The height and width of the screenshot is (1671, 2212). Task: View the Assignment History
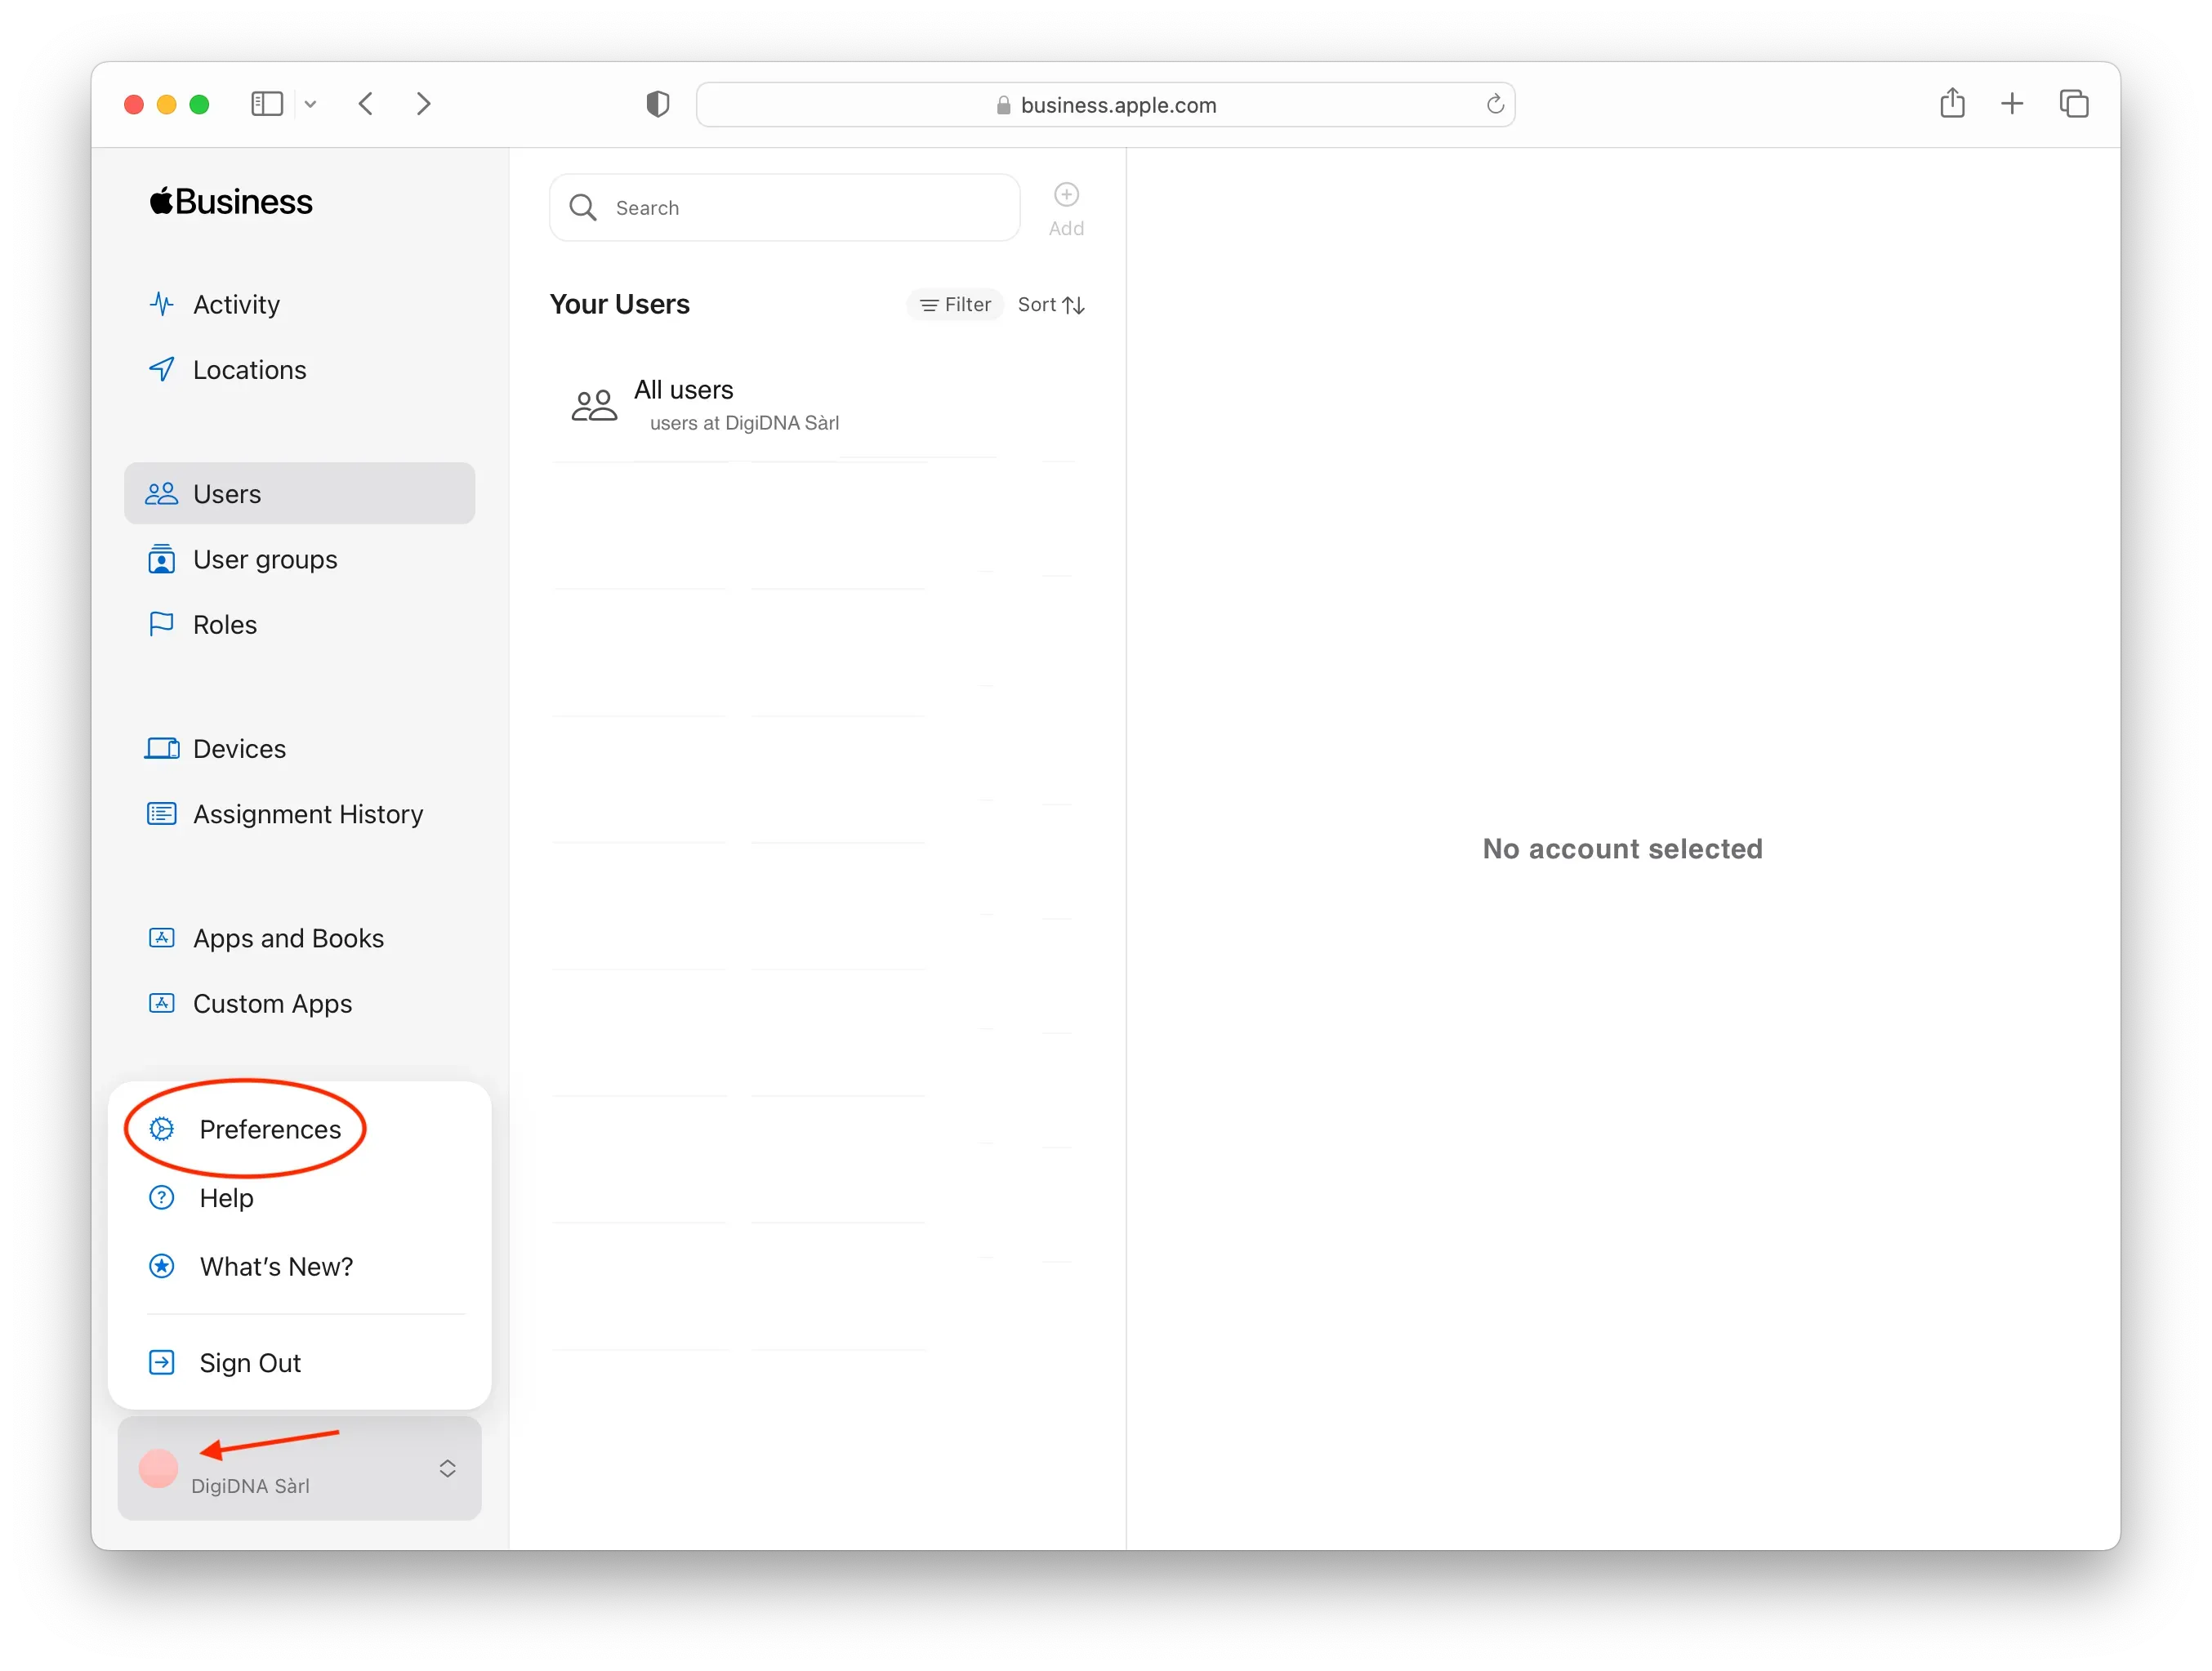tap(308, 814)
